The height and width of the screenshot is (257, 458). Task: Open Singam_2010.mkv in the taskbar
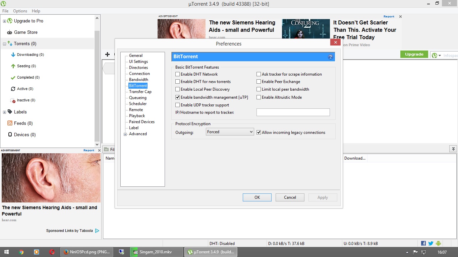(157, 252)
